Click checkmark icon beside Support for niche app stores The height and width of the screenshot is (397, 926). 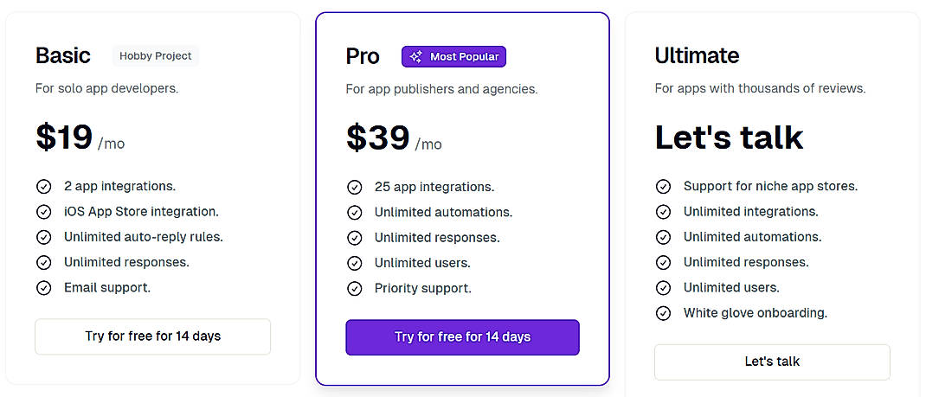(663, 186)
